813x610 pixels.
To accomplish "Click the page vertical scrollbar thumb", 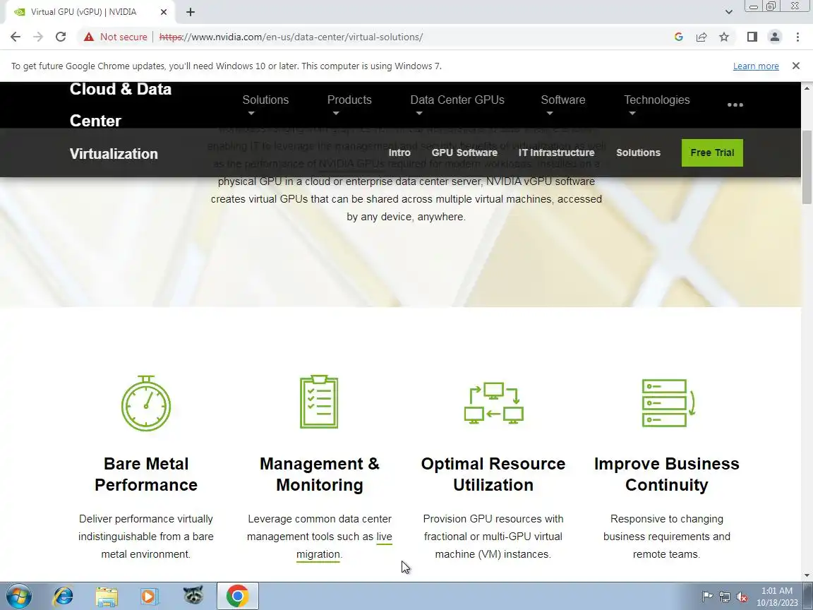I will [807, 167].
